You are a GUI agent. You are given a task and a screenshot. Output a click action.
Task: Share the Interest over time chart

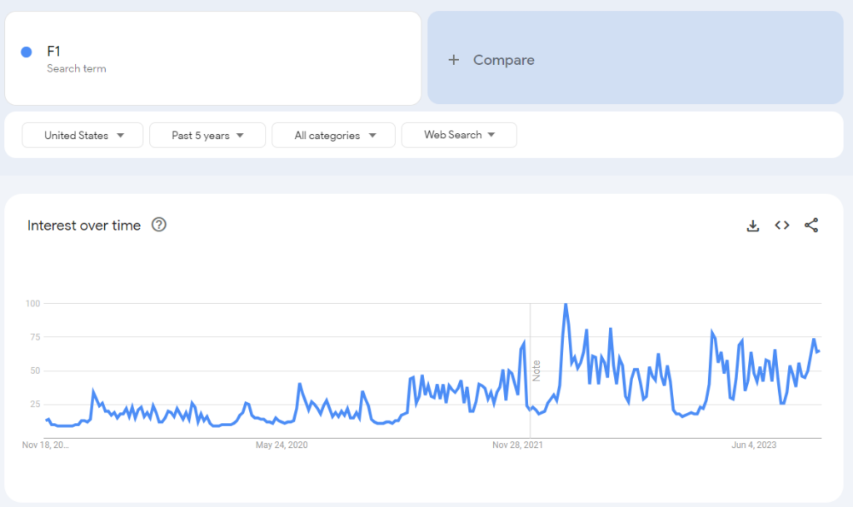(811, 225)
